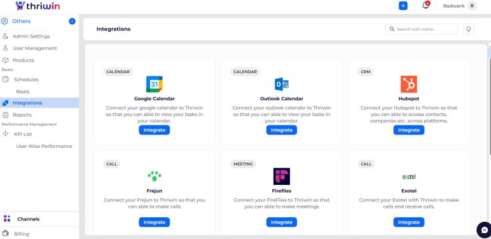The width and height of the screenshot is (491, 239).
Task: Click the Fireflies logo
Action: coord(281,177)
